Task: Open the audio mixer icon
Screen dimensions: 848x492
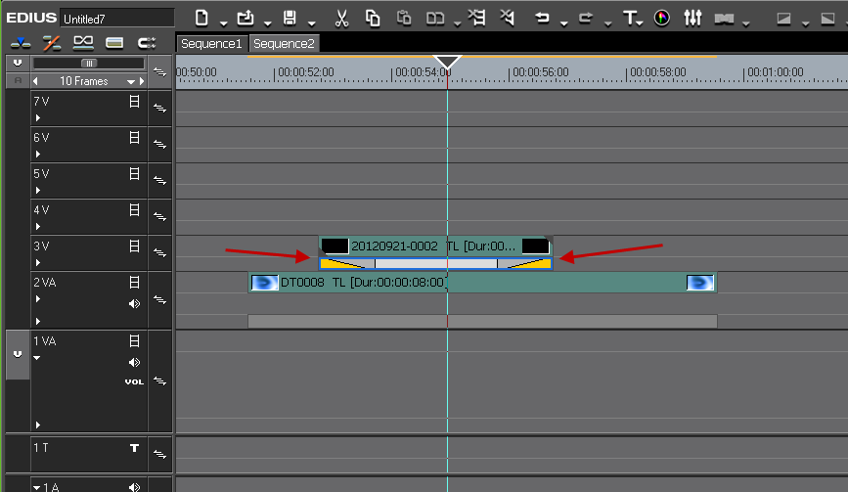Action: (692, 18)
